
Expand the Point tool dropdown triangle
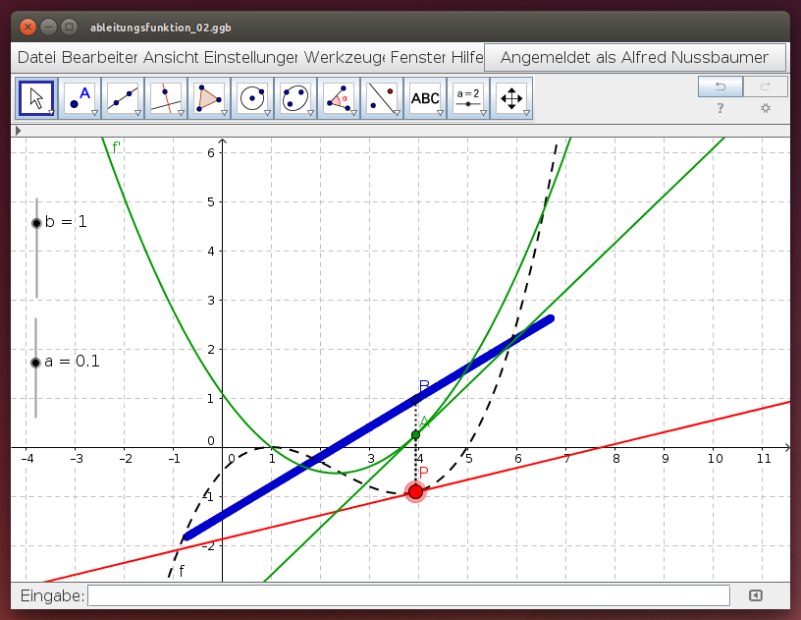click(94, 113)
